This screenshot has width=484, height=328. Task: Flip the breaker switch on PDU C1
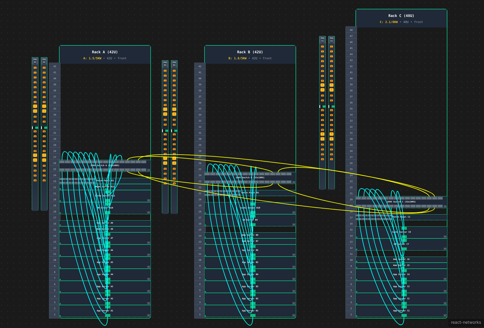click(x=322, y=107)
